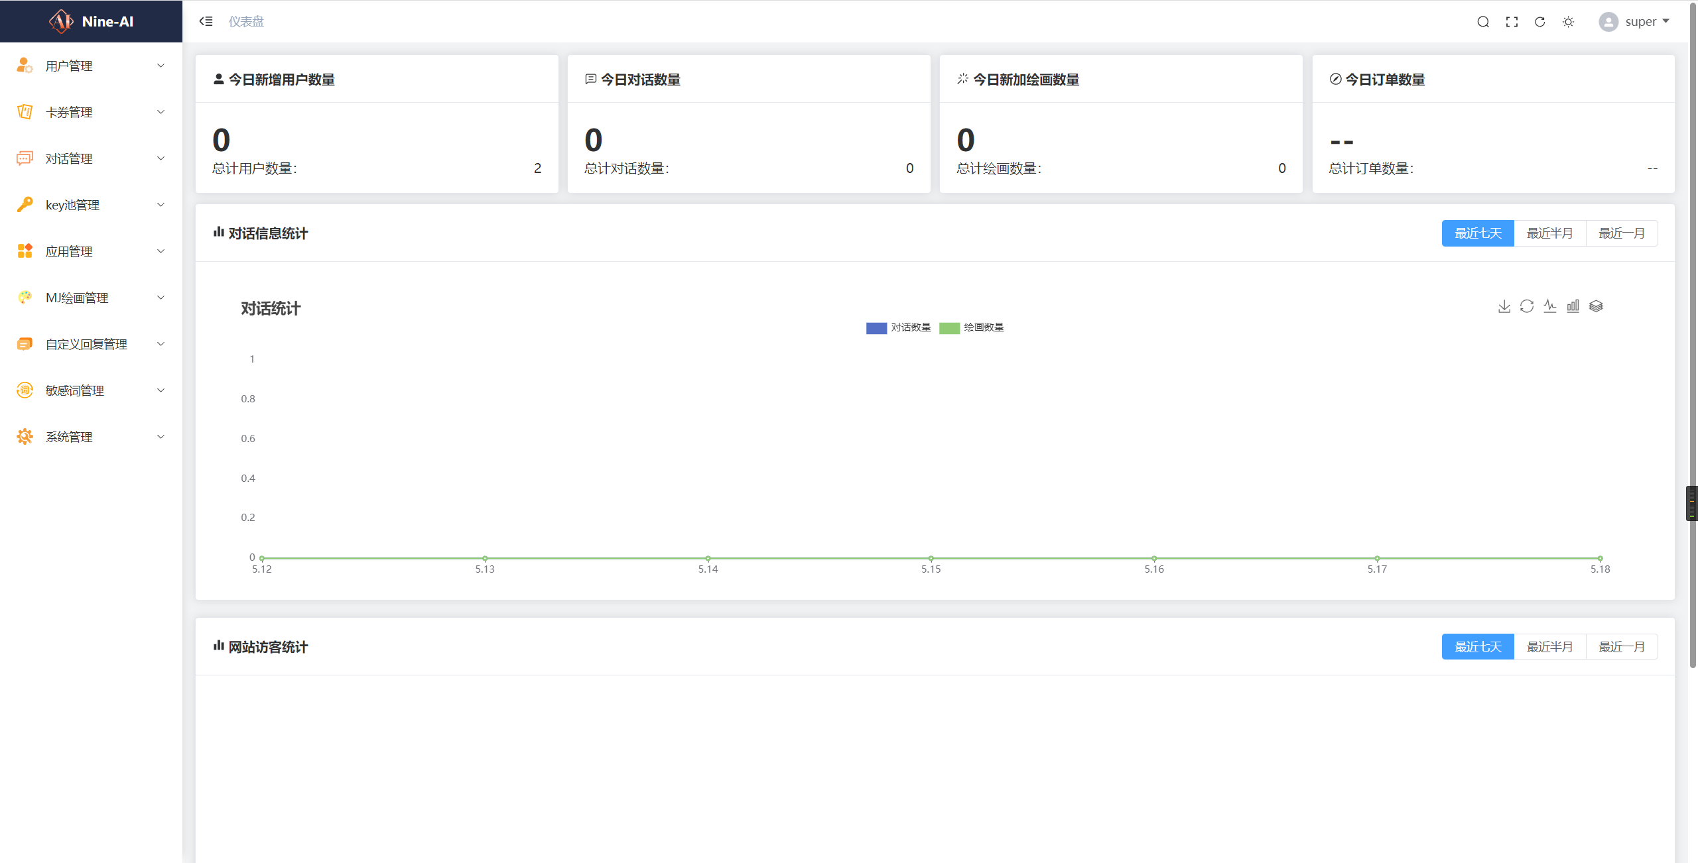
Task: Toggle 绘画数量 legend series
Action: click(972, 327)
